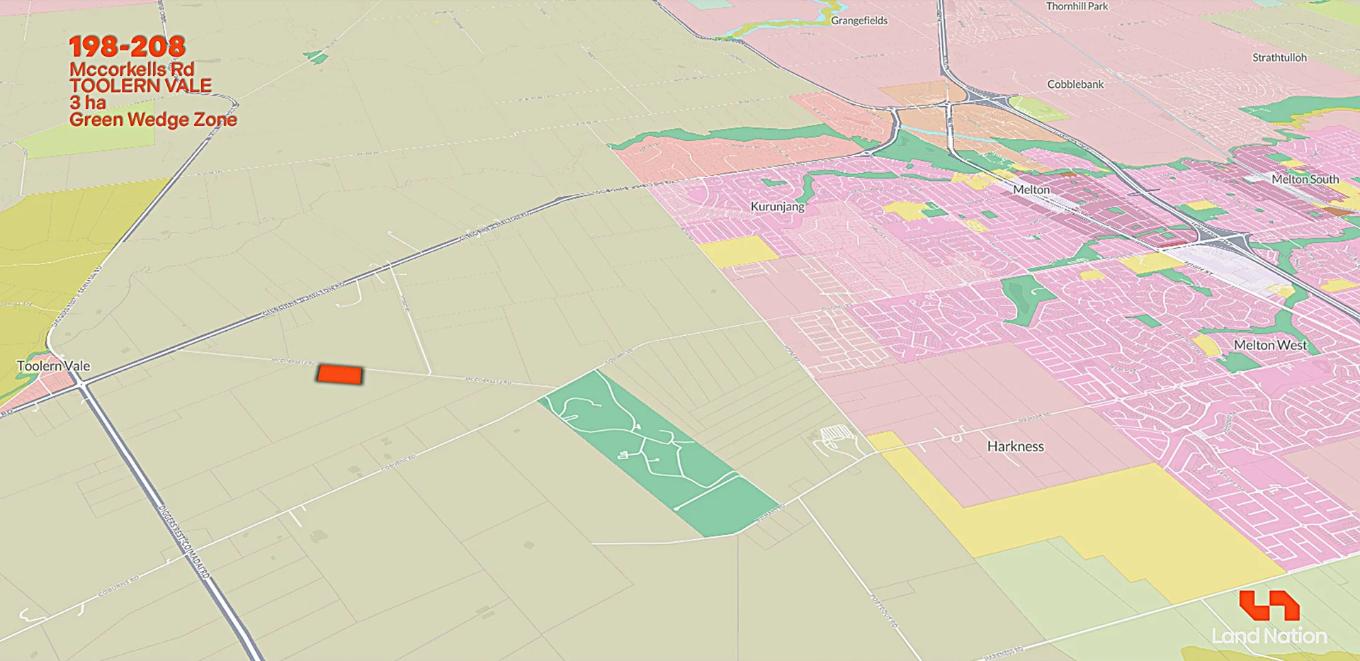Select the Melton South suburb label
Viewport: 1360px width, 661px height.
1305,179
